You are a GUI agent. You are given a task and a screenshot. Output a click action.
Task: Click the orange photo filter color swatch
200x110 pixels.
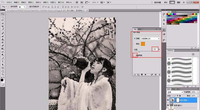tap(143, 44)
